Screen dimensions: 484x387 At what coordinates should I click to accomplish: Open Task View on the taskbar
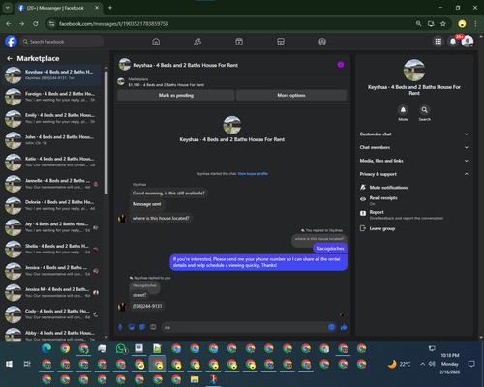click(x=27, y=364)
